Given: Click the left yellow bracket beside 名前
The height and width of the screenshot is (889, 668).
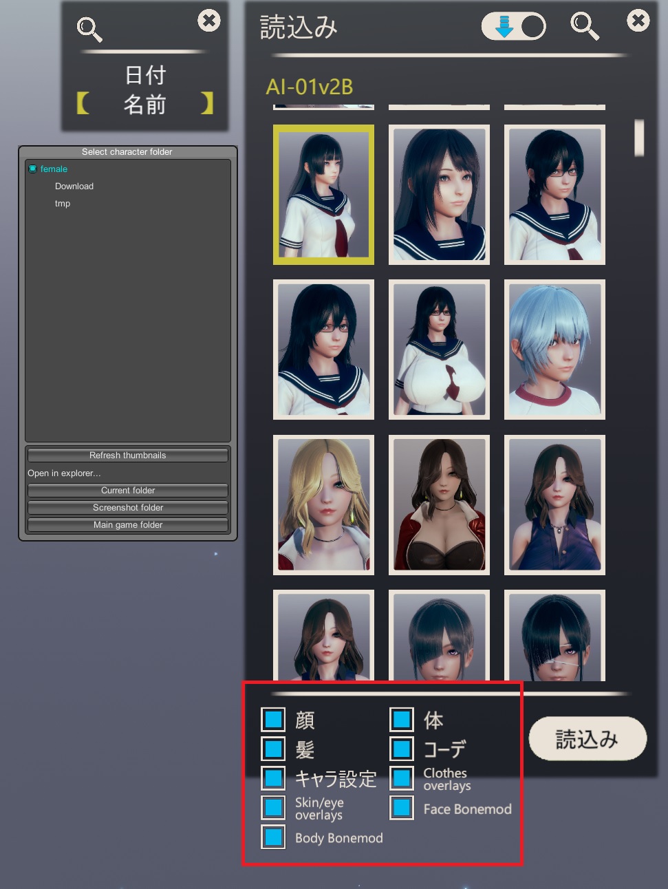Looking at the screenshot, I should (x=83, y=103).
